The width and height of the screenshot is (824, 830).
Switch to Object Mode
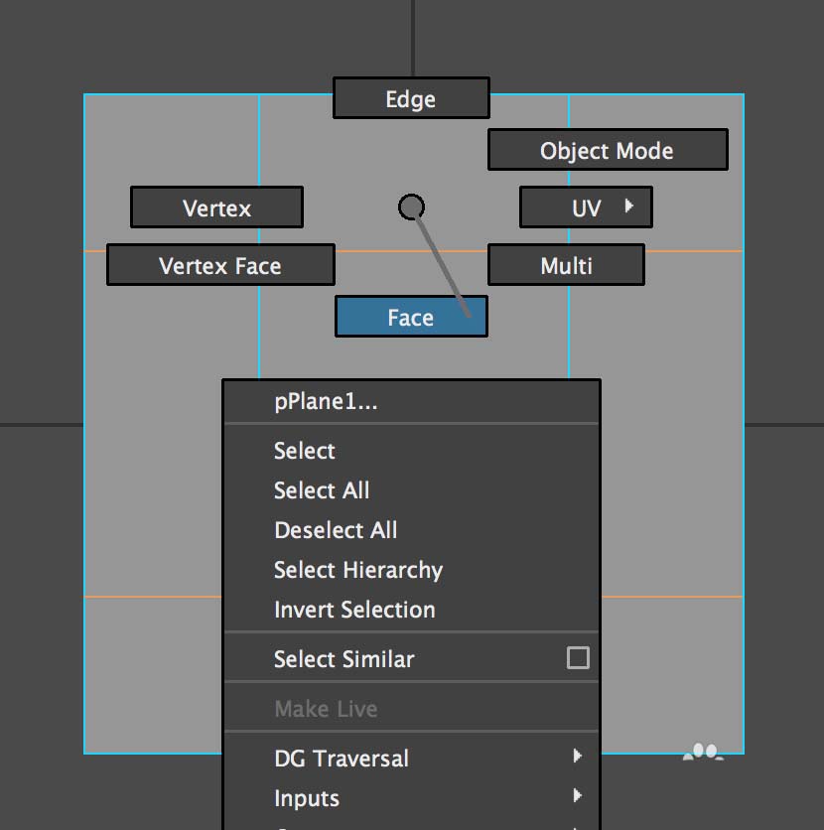(607, 151)
